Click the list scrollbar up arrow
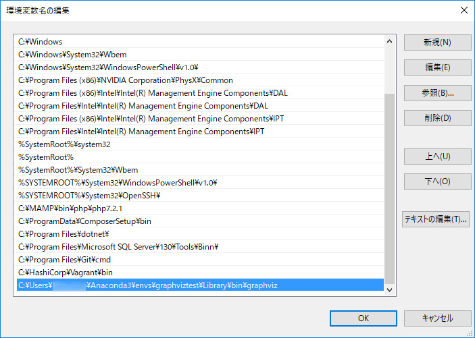The width and height of the screenshot is (475, 338). click(x=390, y=41)
